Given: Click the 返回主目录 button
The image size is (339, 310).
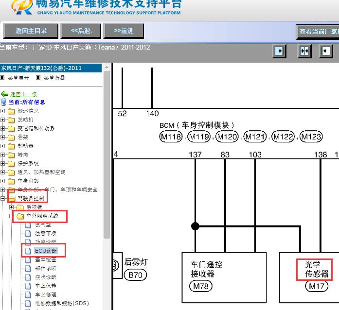Looking at the screenshot, I should pos(31,31).
